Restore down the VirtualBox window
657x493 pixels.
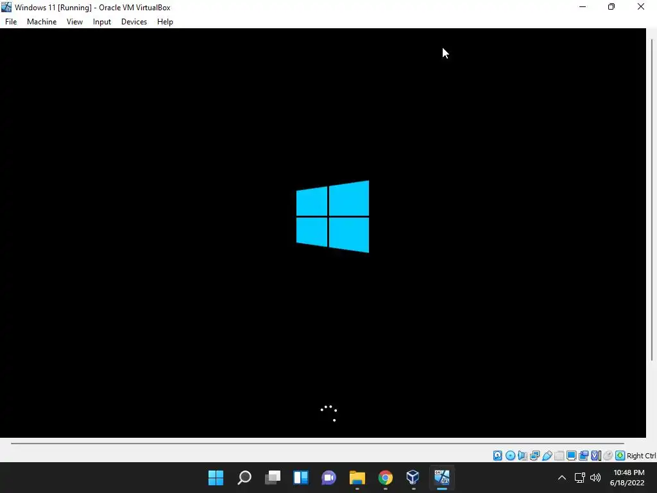[611, 6]
